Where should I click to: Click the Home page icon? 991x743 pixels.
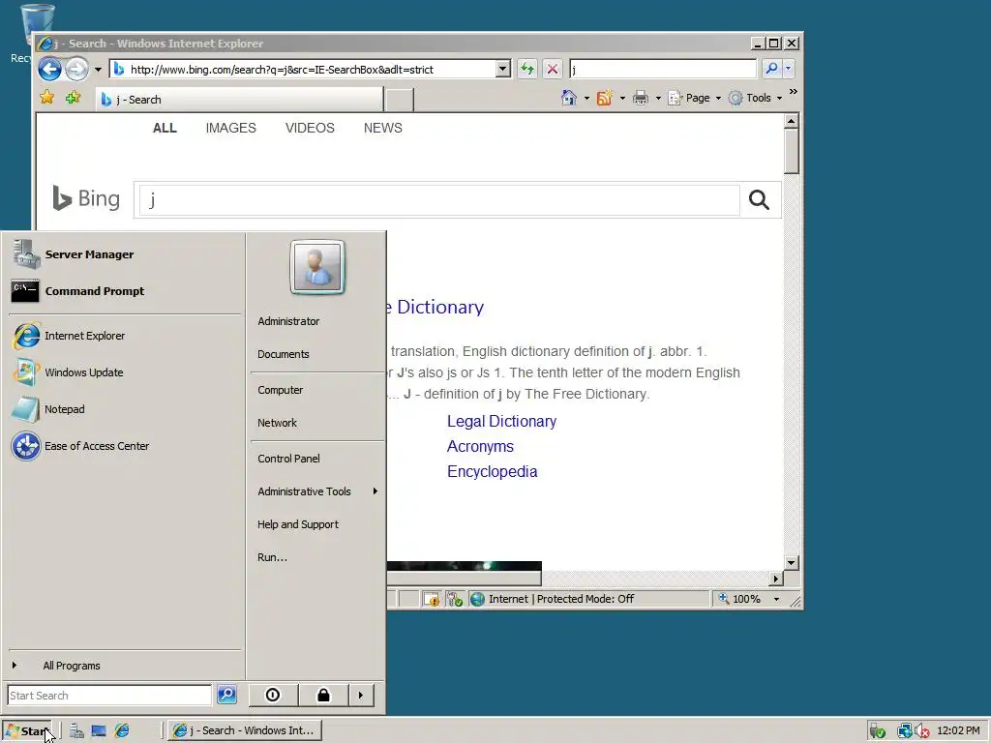coord(569,98)
